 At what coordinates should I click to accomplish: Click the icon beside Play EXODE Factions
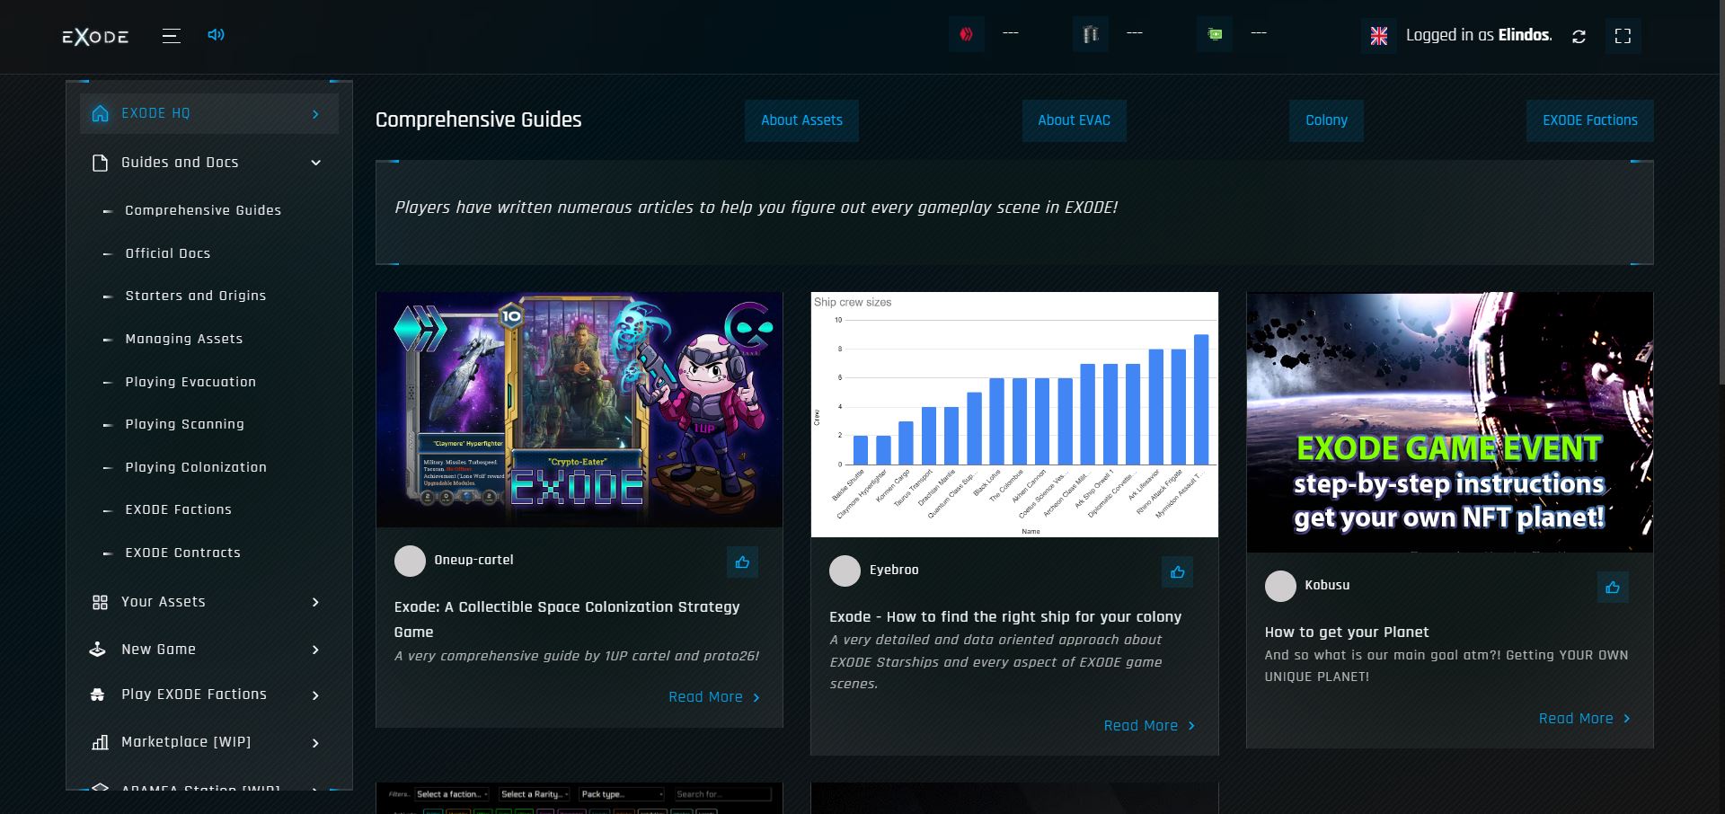[x=98, y=695]
